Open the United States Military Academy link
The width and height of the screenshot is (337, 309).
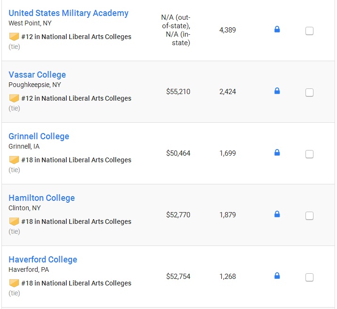tap(68, 13)
